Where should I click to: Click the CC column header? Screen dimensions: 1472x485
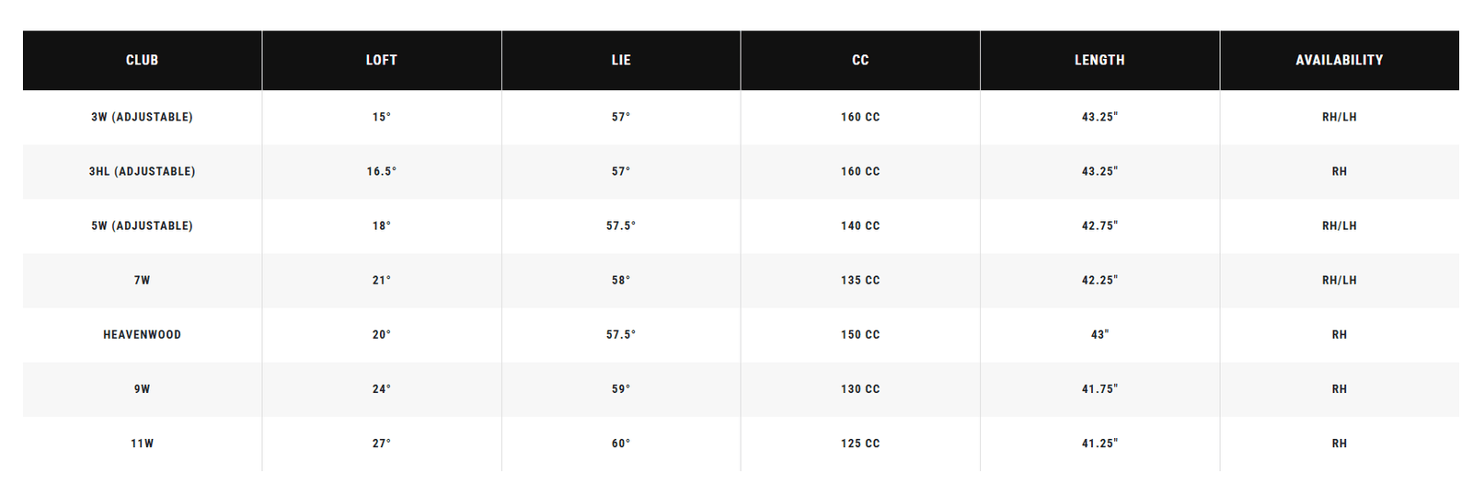(x=860, y=60)
